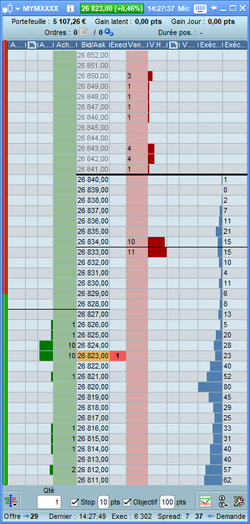Click the Portefeuille value 5 107,26 €

pos(69,22)
